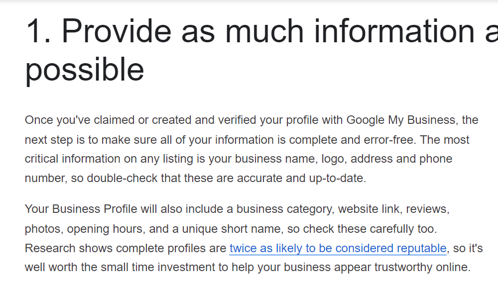Click the words "Google My Business"
The height and width of the screenshot is (285, 498).
[x=401, y=120]
